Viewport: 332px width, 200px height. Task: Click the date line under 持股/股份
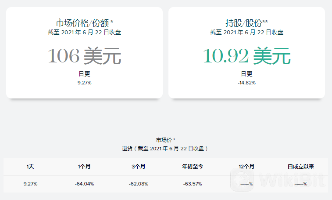coord(246,32)
